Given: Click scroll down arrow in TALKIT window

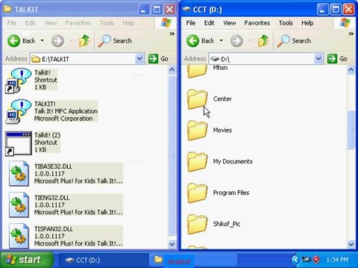Looking at the screenshot, I should pyautogui.click(x=172, y=244).
